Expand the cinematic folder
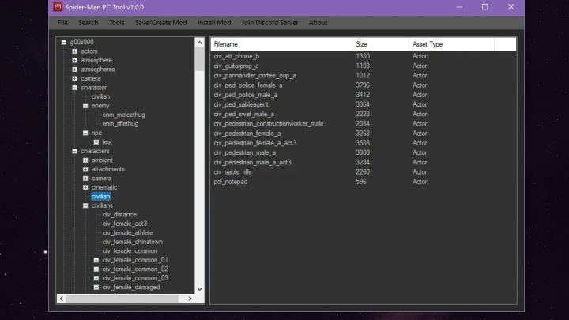Image resolution: width=569 pixels, height=320 pixels. pyautogui.click(x=85, y=187)
